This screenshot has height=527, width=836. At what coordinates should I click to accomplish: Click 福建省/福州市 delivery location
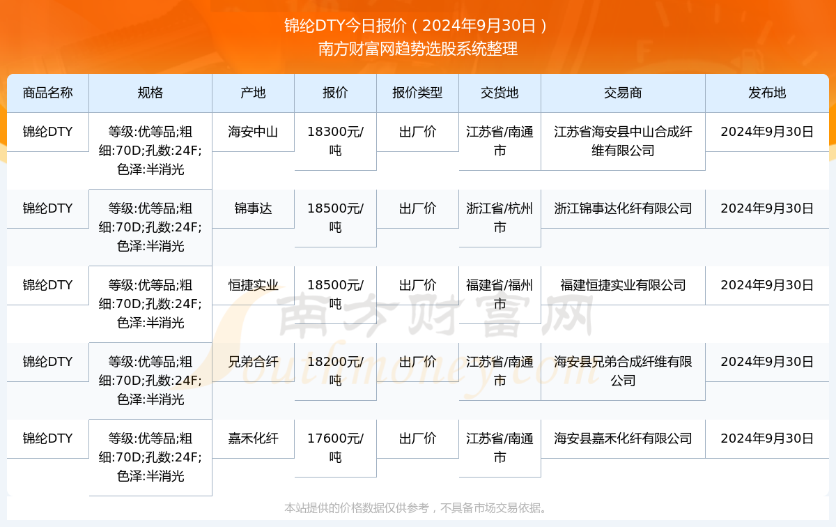pyautogui.click(x=500, y=294)
